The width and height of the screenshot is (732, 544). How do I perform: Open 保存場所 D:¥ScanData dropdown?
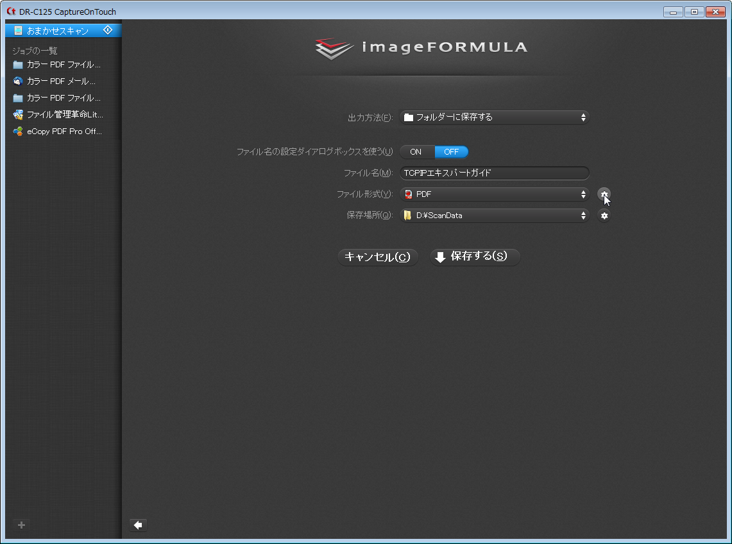495,216
